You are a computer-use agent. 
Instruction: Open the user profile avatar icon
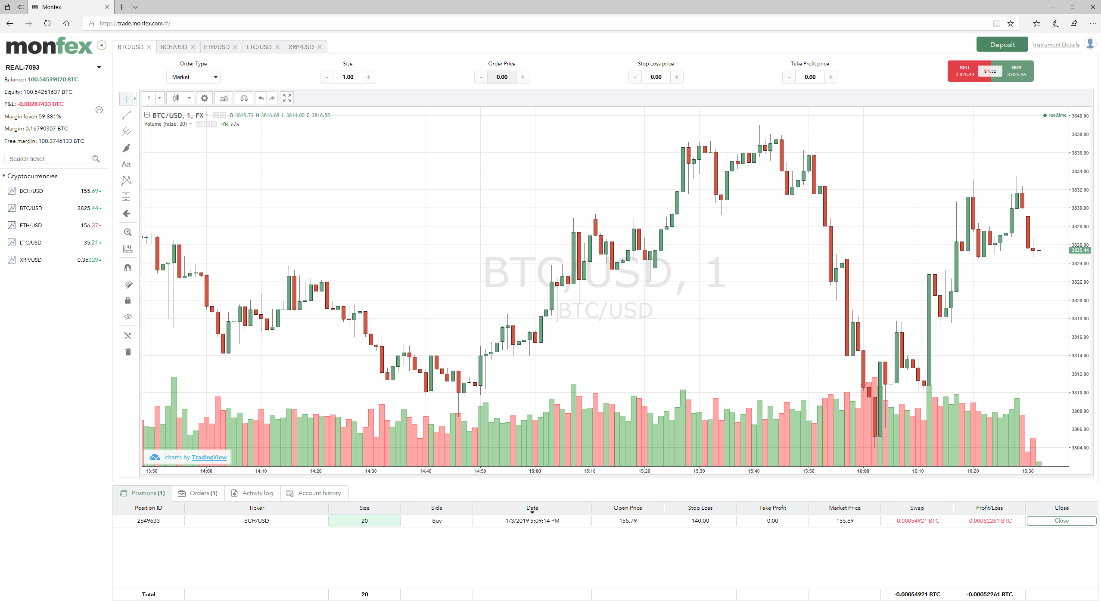(x=1090, y=44)
